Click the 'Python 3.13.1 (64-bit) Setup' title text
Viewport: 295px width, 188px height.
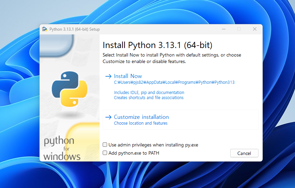pos(74,29)
